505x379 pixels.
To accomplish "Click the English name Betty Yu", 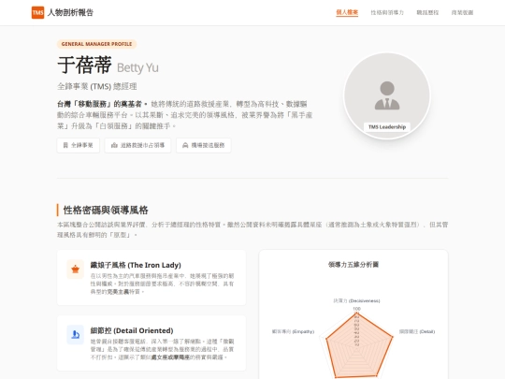I will point(137,67).
